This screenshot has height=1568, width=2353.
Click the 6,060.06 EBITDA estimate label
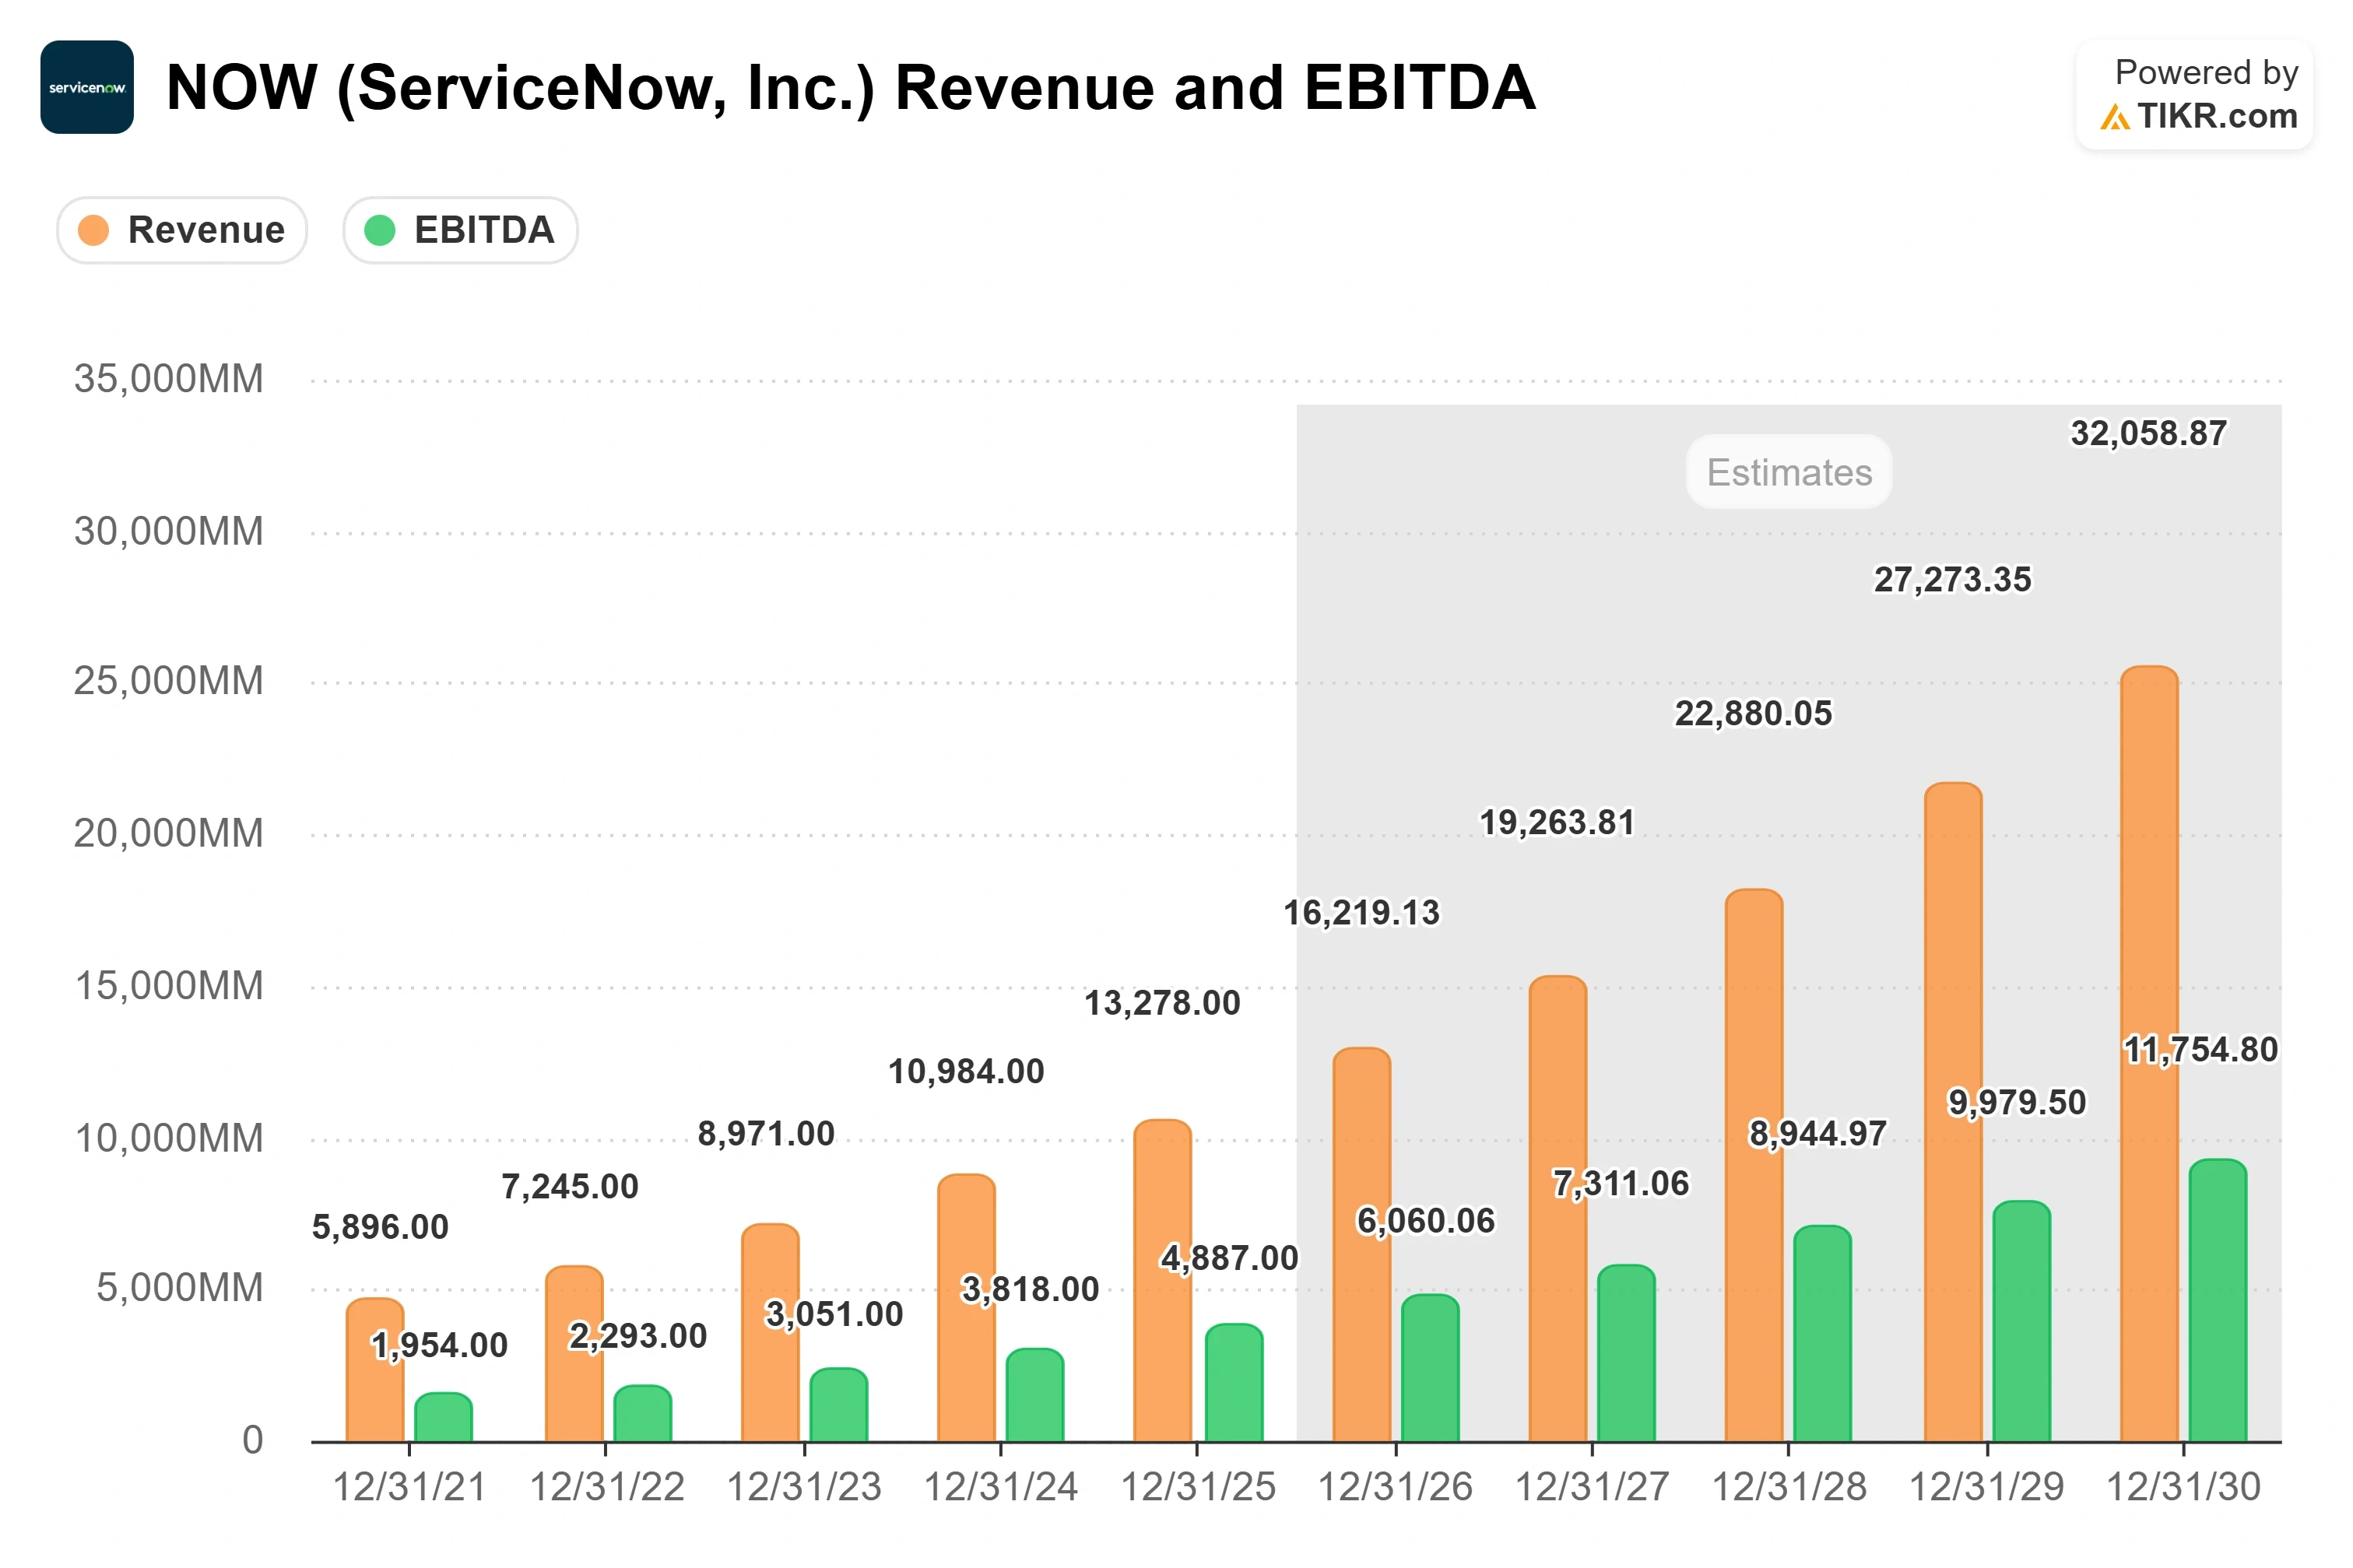pyautogui.click(x=1425, y=1221)
